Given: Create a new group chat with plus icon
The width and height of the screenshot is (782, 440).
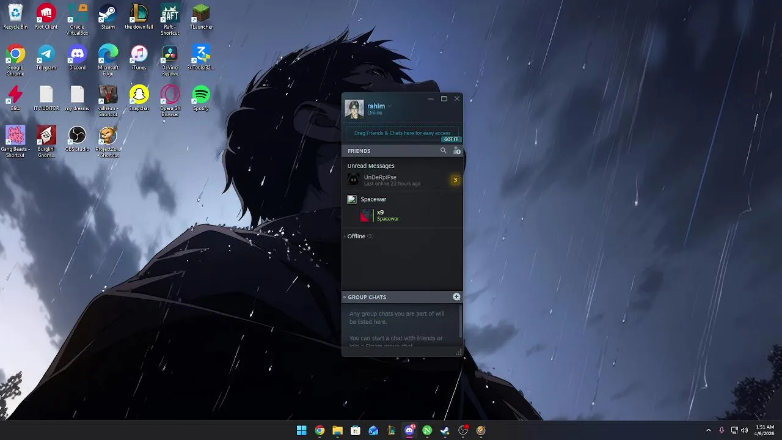Looking at the screenshot, I should point(456,296).
